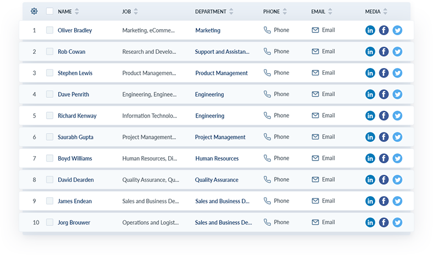Viewport: 433px width, 255px height.
Task: Open Saurabh Gupta name link
Action: 75,137
